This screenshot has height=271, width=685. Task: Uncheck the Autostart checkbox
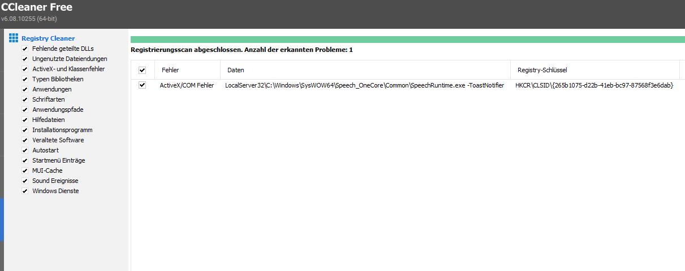point(24,150)
